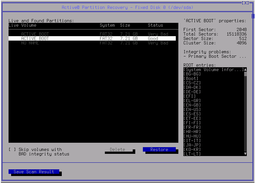Click the main window scrollbar marker below [X]
Image resolution: width=255 pixels, height=183 pixels.
pyautogui.click(x=253, y=16)
